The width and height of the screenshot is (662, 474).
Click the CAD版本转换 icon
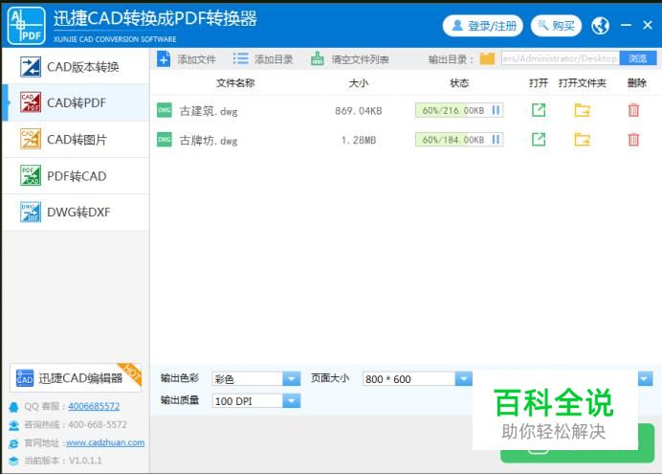31,67
